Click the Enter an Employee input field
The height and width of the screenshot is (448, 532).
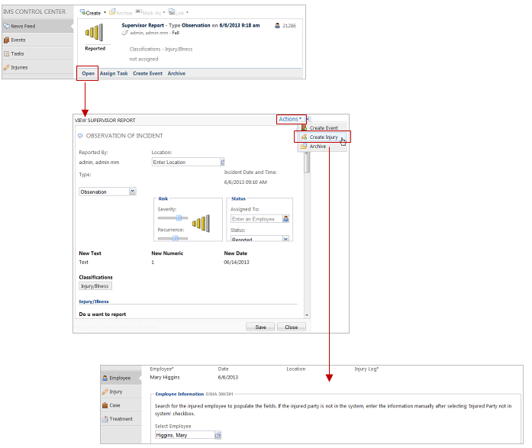[x=256, y=219]
